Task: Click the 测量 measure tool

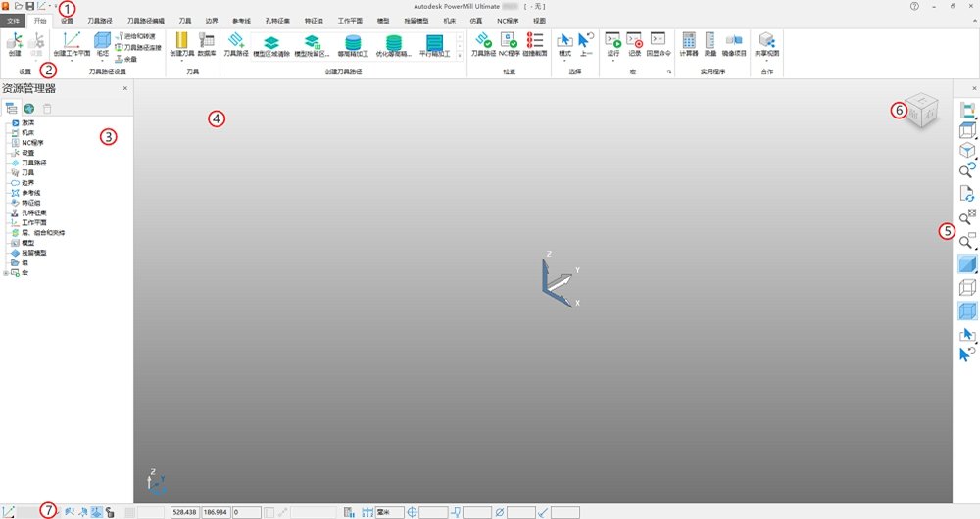Action: [710, 45]
